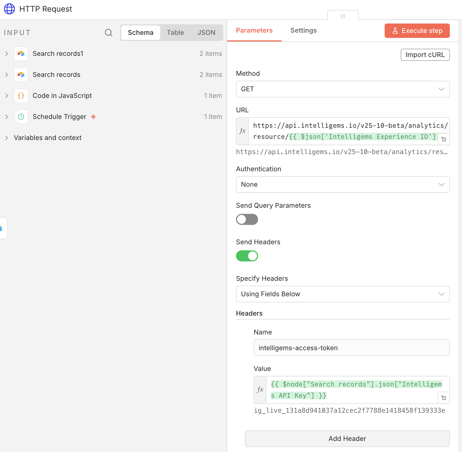Open the Specify Headers dropdown
Image resolution: width=462 pixels, height=452 pixels.
click(x=343, y=294)
